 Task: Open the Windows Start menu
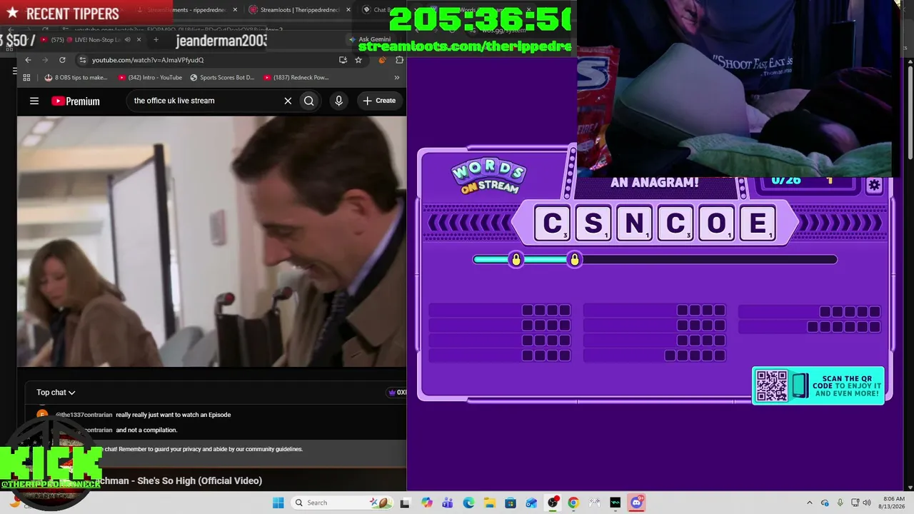pos(278,503)
